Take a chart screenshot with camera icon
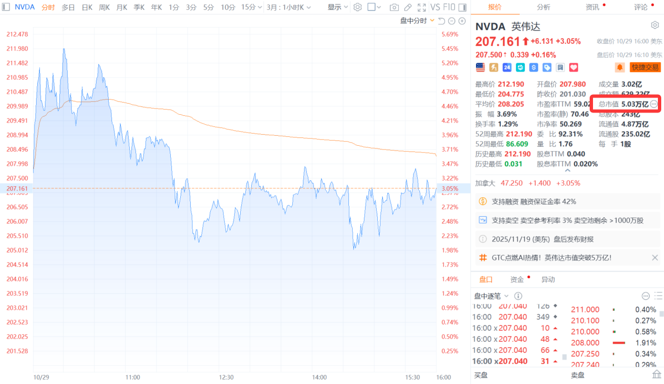 tap(394, 7)
